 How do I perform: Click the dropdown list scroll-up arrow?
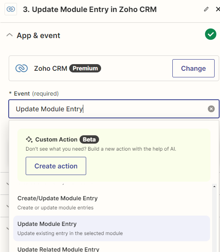pyautogui.click(x=214, y=187)
